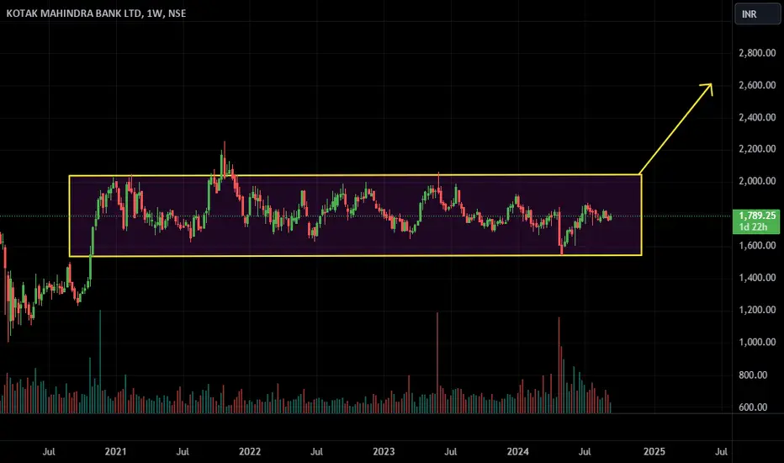784x463 pixels.
Task: Click the 2024 label on time axis
Action: (x=517, y=451)
